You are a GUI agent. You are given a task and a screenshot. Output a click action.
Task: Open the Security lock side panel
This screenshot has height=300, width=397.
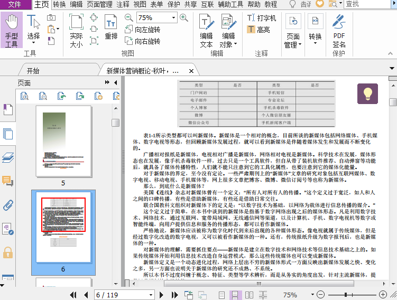[x=8, y=252]
